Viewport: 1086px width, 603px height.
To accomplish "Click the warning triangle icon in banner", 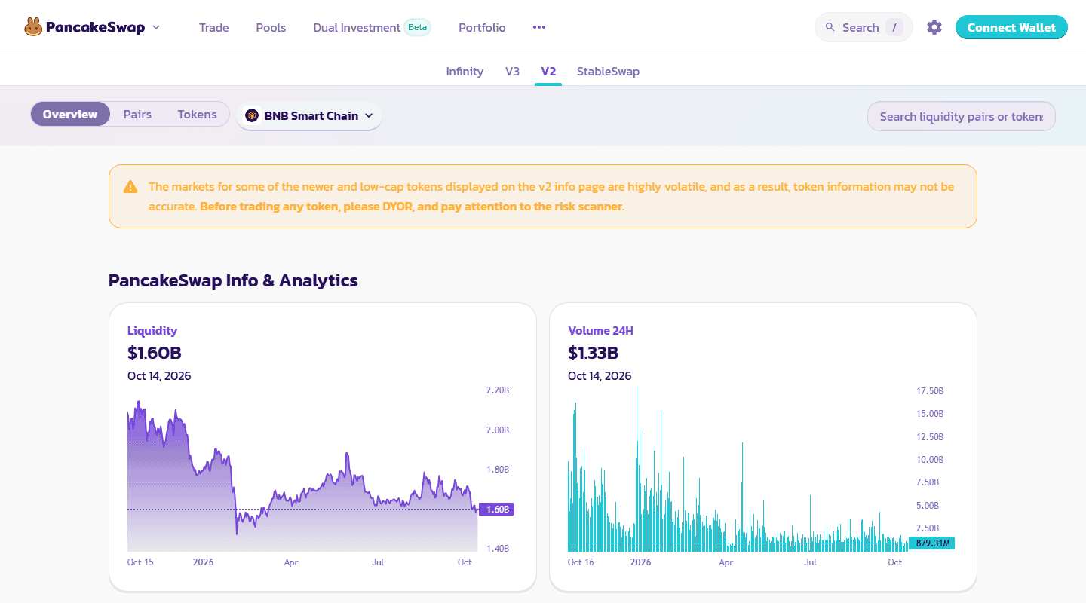I will click(130, 187).
